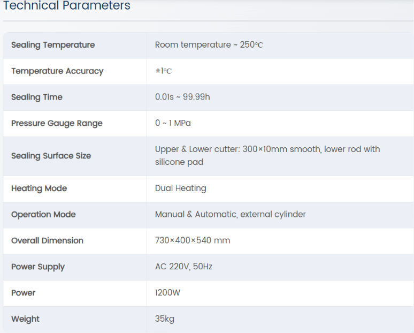Click the Technical Parameters heading
The height and width of the screenshot is (333, 414).
tap(67, 5)
